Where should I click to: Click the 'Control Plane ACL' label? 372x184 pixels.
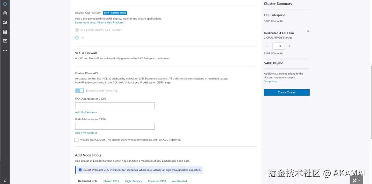pyautogui.click(x=87, y=73)
